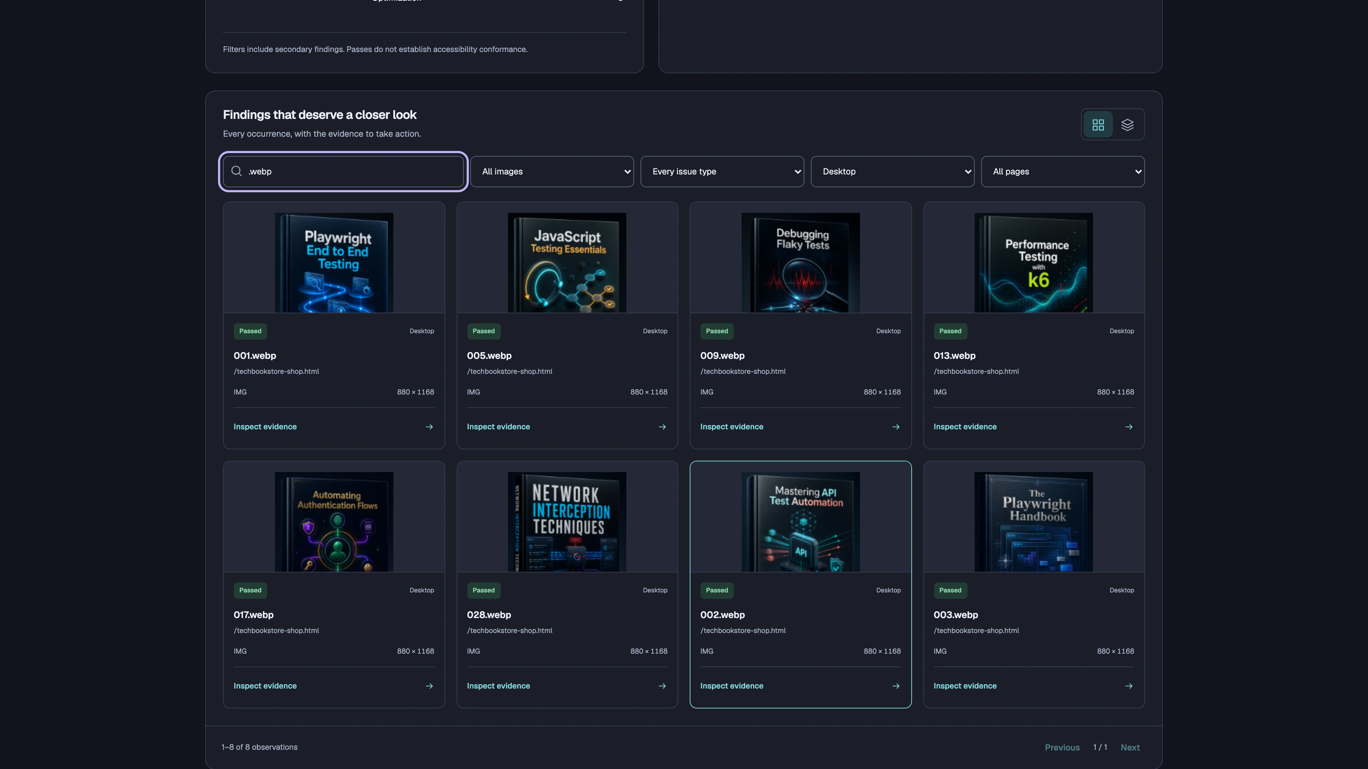Click the Passed badge on 028.webp
Viewport: 1368px width, 769px height.
tap(483, 590)
